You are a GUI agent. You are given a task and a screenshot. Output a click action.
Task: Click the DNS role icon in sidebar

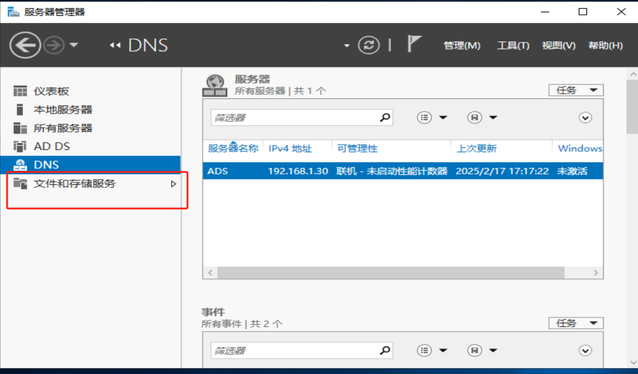20,165
